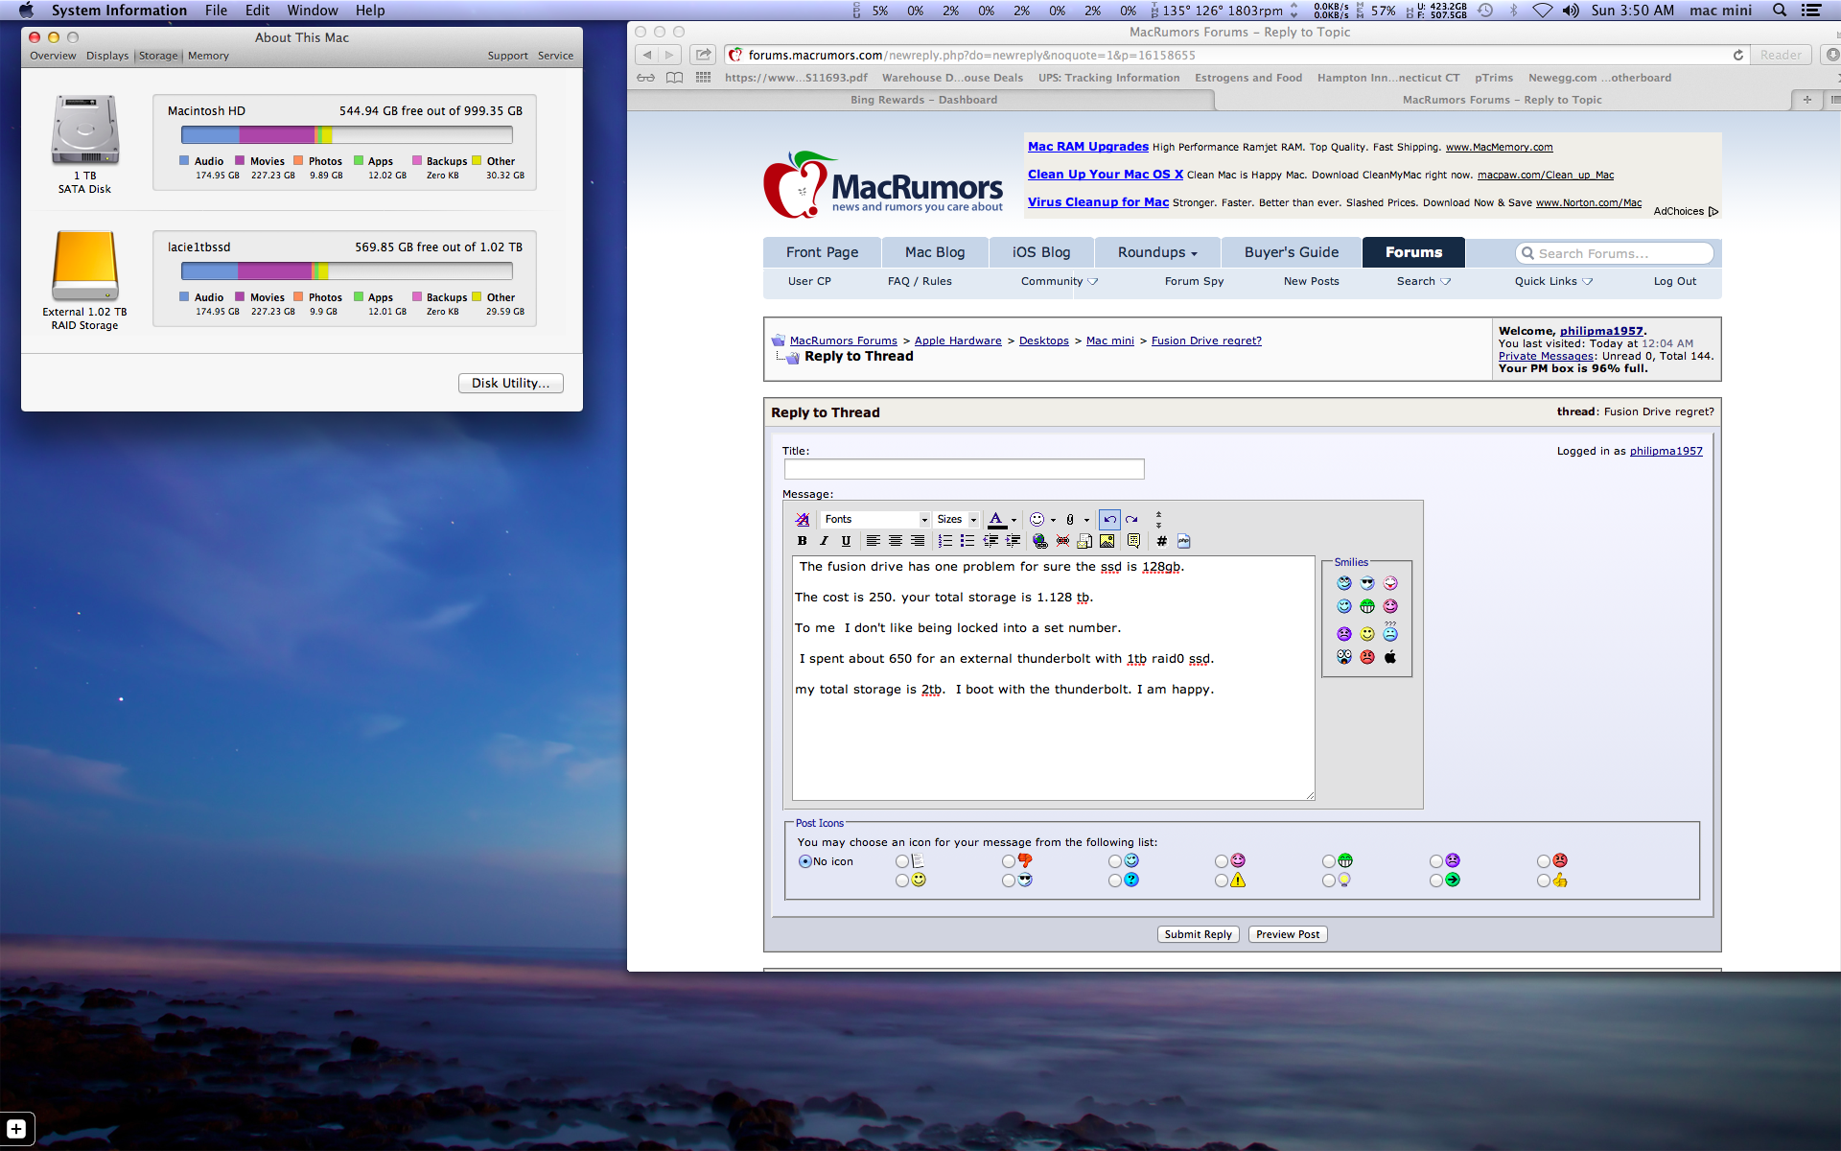Click the ordered list icon

(945, 541)
